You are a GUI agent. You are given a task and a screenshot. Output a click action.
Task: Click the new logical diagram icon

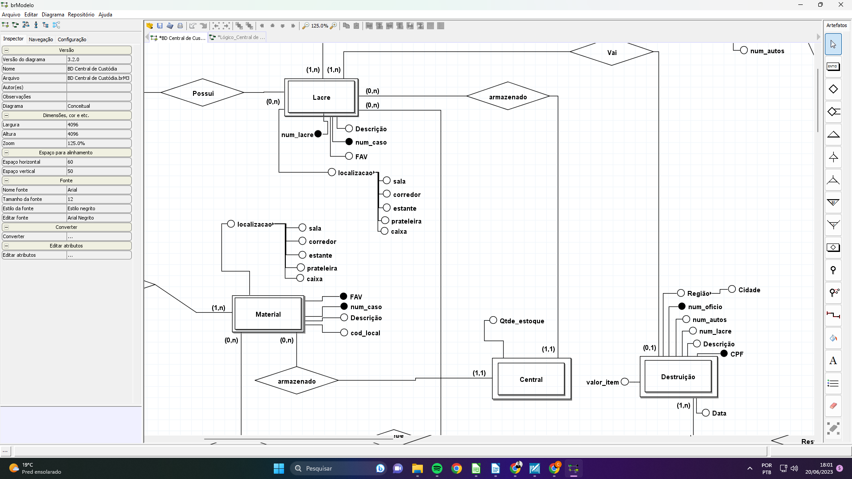click(16, 25)
